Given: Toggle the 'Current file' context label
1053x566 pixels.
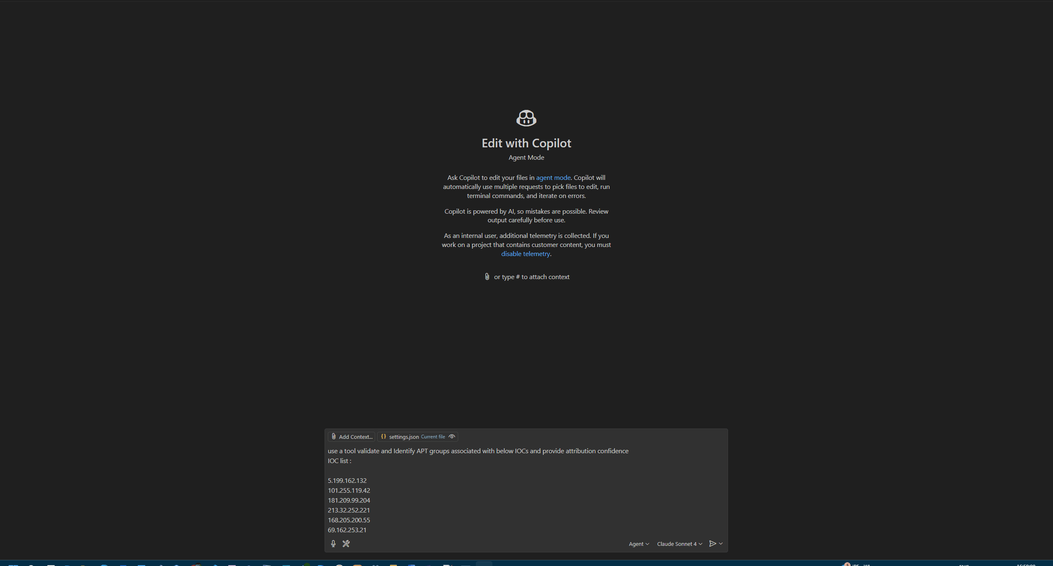Looking at the screenshot, I should click(433, 437).
